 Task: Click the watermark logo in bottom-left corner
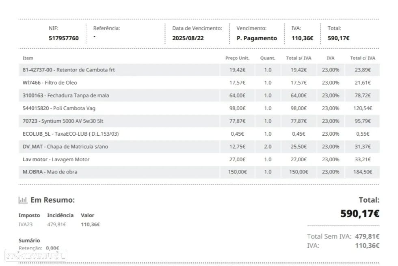[x=35, y=255]
